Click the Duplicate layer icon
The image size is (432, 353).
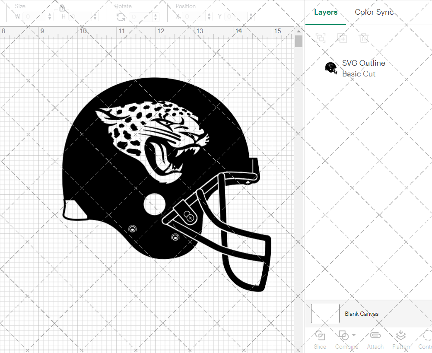(342, 38)
